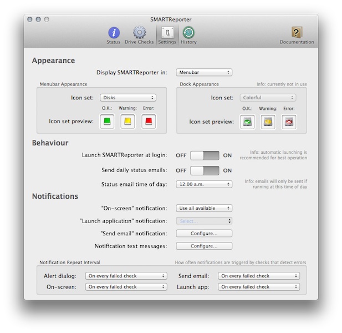Configure the Send email notification
Viewport: 342px width, 333px height.
click(204, 233)
